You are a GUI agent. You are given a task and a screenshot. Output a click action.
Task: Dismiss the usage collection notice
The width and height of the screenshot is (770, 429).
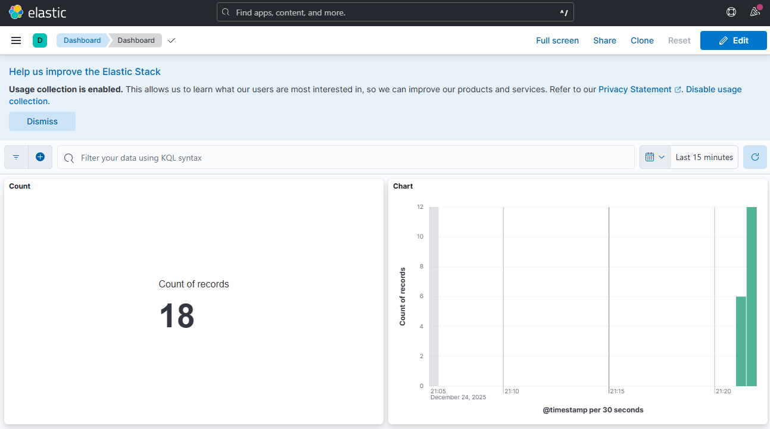click(x=42, y=121)
